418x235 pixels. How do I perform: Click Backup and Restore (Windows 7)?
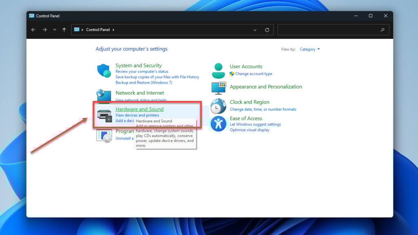144,82
